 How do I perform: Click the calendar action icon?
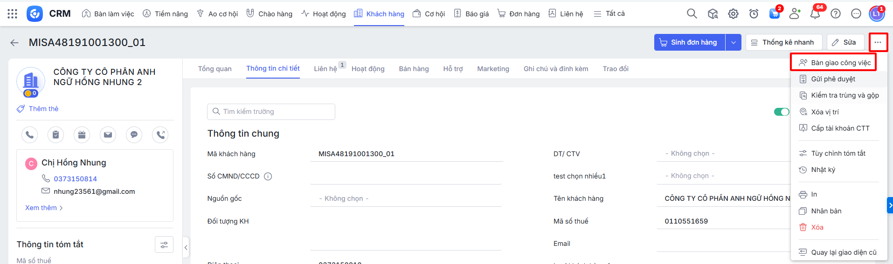point(82,135)
